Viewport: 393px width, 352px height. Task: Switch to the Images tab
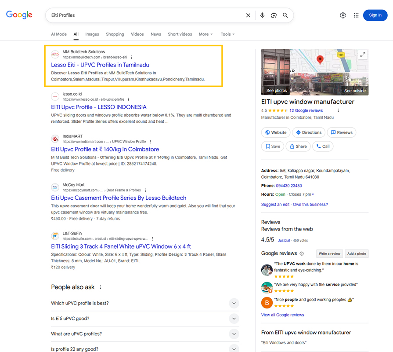92,34
